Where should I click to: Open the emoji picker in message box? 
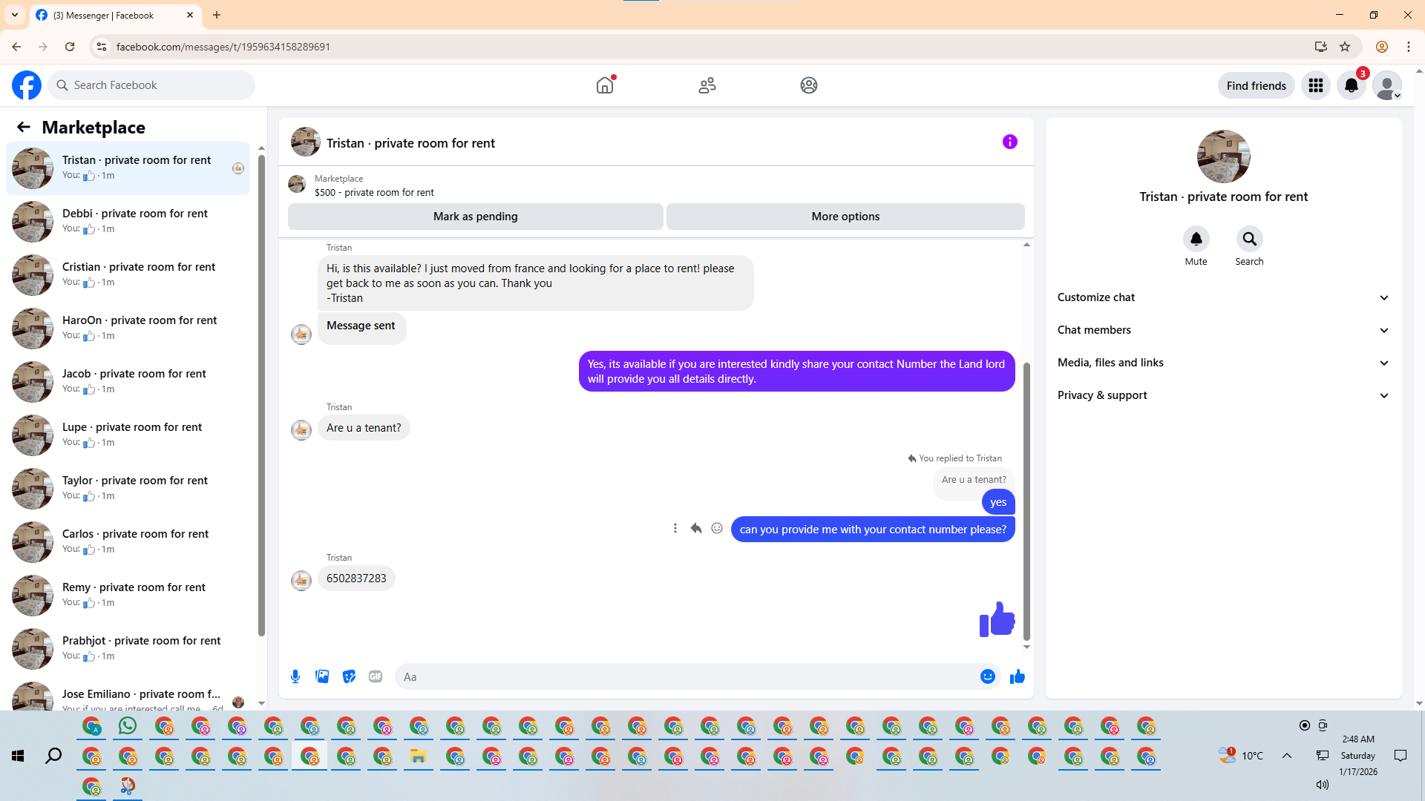point(987,676)
